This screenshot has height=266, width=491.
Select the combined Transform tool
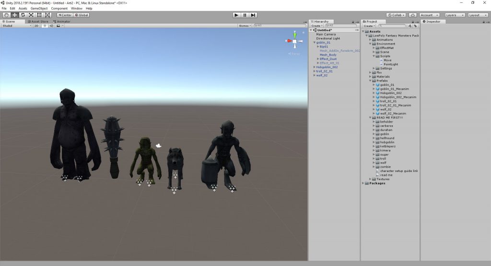[x=47, y=15]
